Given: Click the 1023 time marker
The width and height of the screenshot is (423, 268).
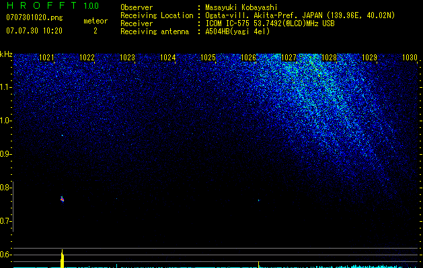Looking at the screenshot, I should [x=127, y=58].
